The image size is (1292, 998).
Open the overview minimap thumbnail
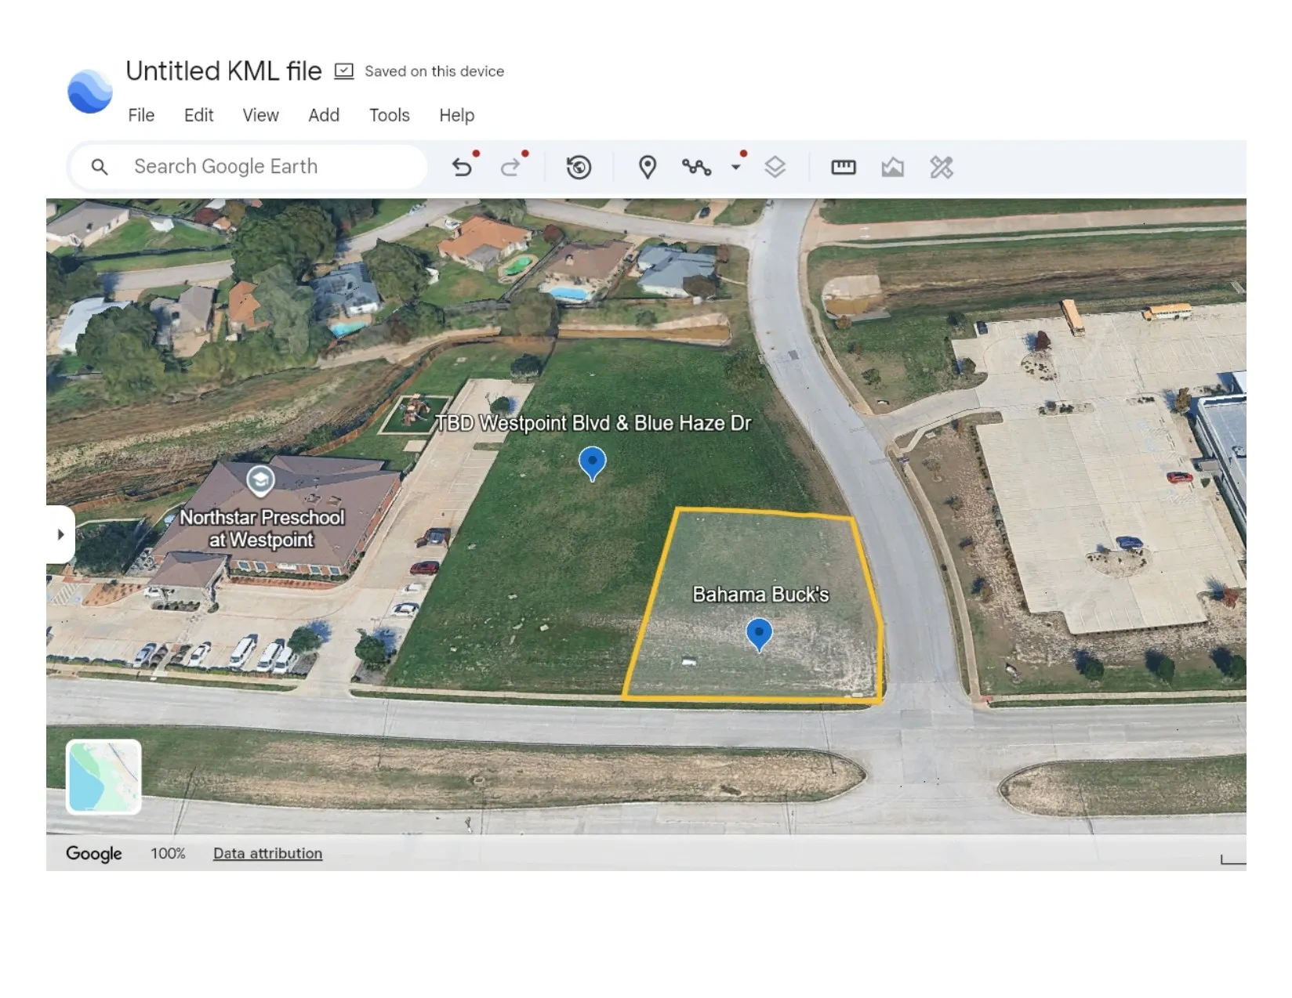pyautogui.click(x=103, y=776)
